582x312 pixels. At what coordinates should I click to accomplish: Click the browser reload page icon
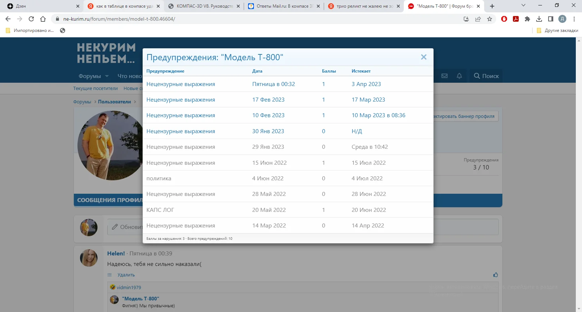tap(31, 19)
